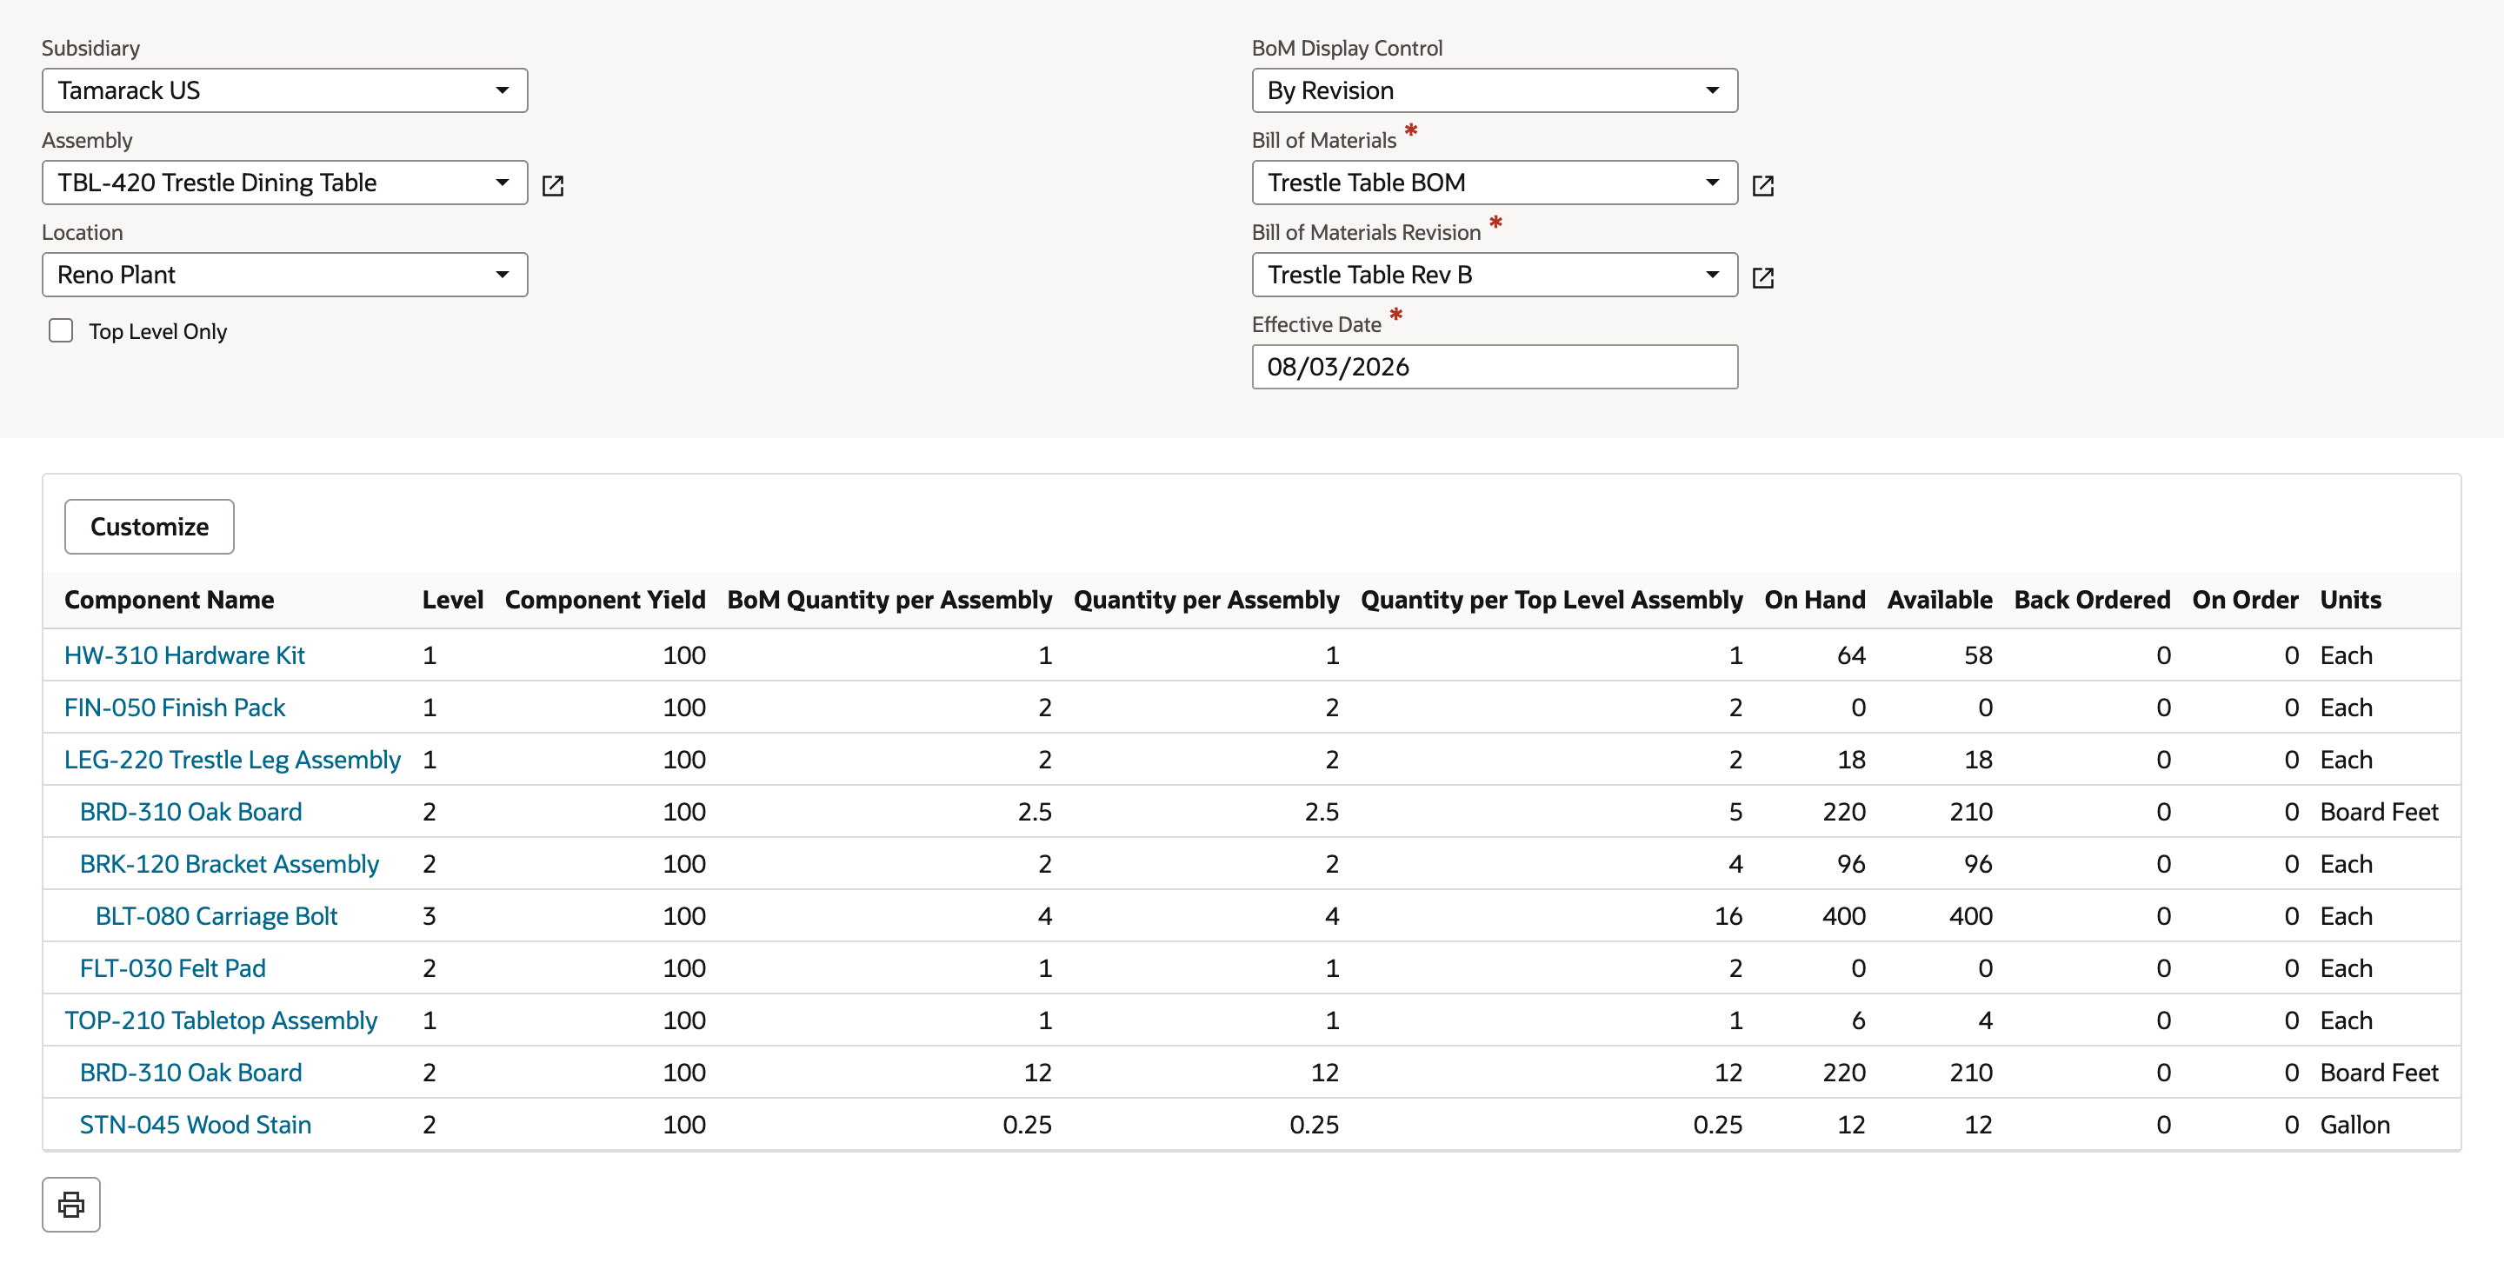
Task: Click the Level column header
Action: (453, 600)
